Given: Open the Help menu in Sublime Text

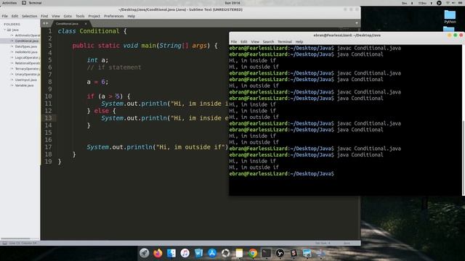Looking at the screenshot, I should click(131, 16).
